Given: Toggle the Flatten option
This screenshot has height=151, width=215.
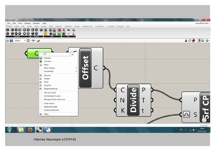Looking at the screenshot, I should [x=58, y=79].
